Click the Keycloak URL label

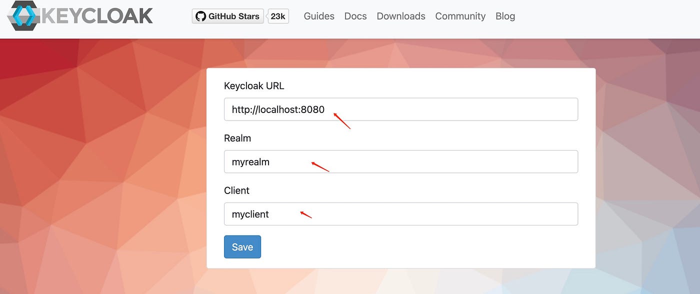point(254,85)
